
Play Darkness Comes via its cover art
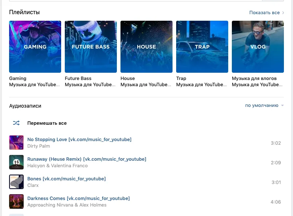pyautogui.click(x=16, y=201)
